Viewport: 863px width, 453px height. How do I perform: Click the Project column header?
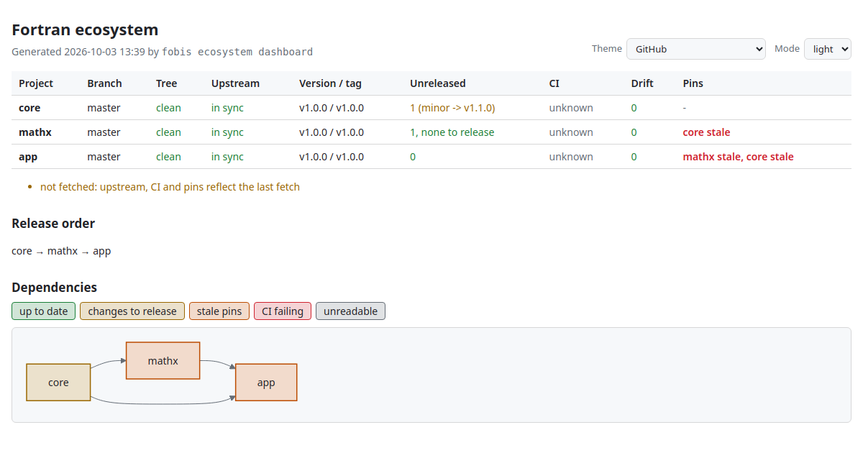click(36, 83)
